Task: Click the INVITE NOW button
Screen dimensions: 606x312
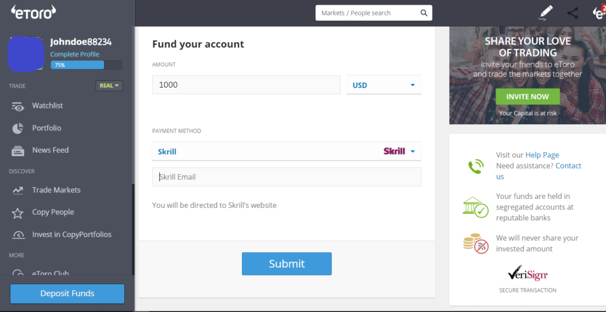Action: (x=527, y=97)
